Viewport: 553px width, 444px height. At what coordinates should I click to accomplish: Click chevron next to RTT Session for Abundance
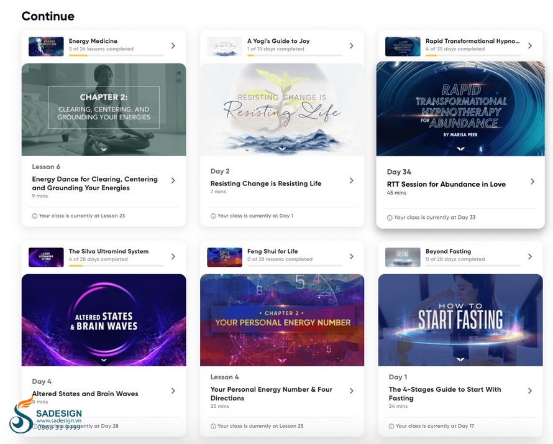click(532, 182)
